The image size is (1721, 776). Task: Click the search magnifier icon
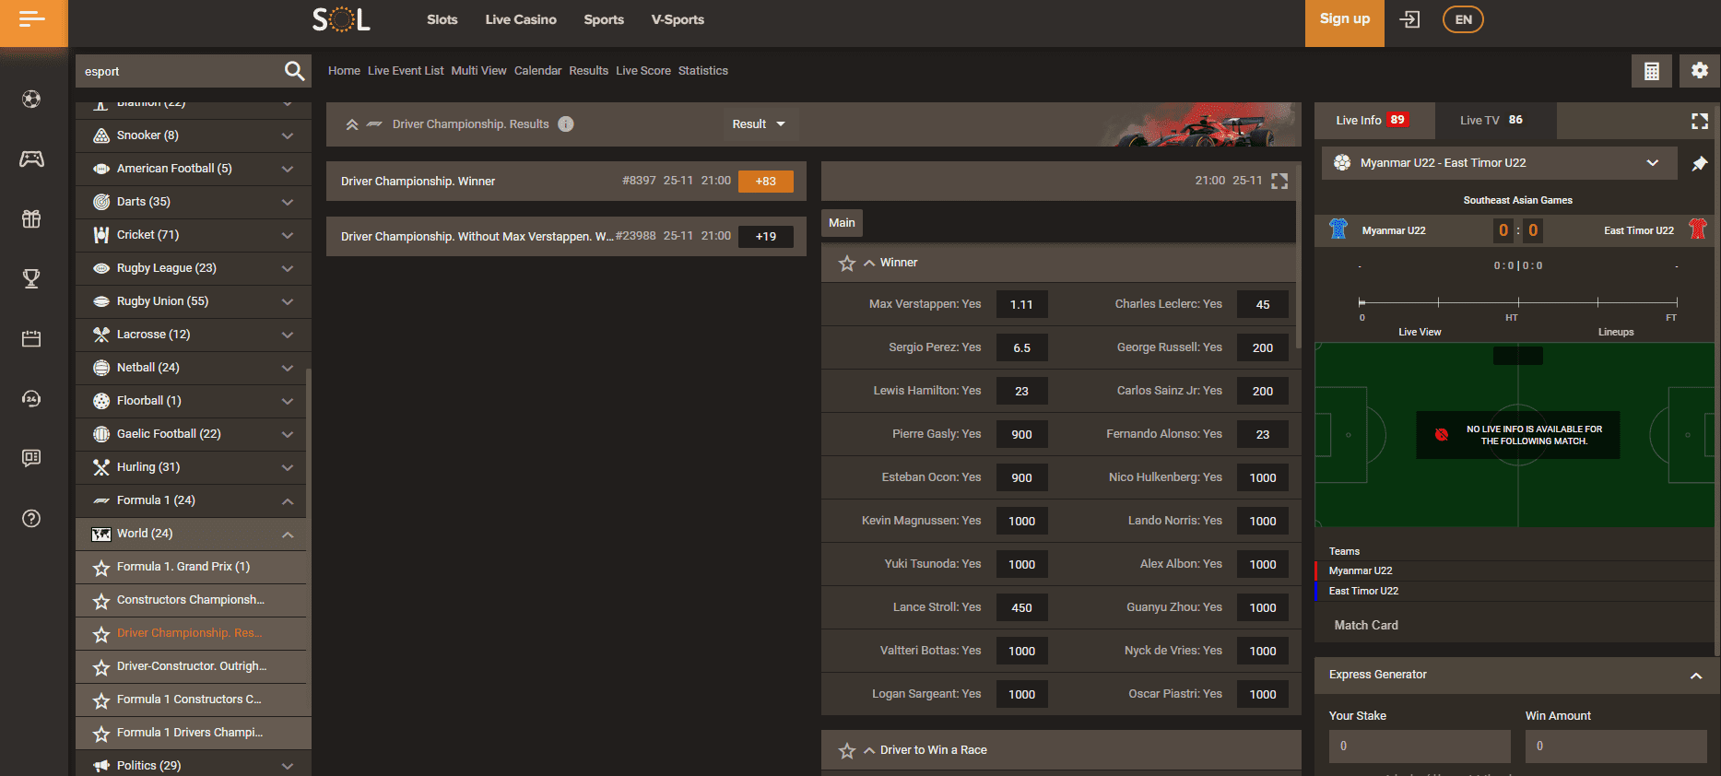point(294,71)
